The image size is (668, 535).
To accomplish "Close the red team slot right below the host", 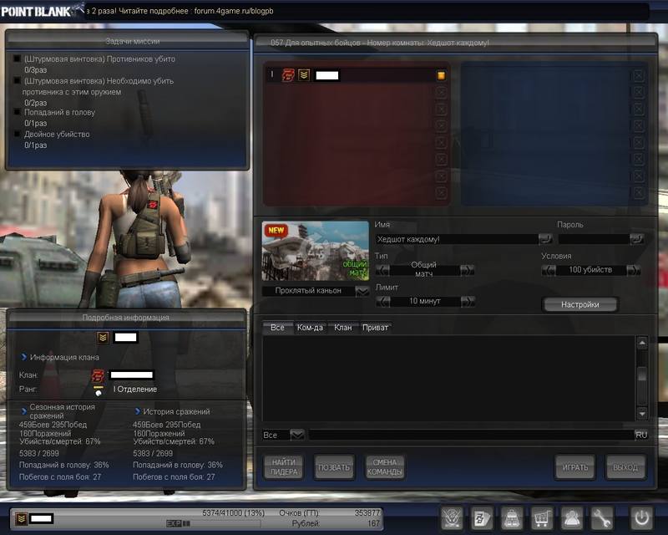I will point(442,92).
